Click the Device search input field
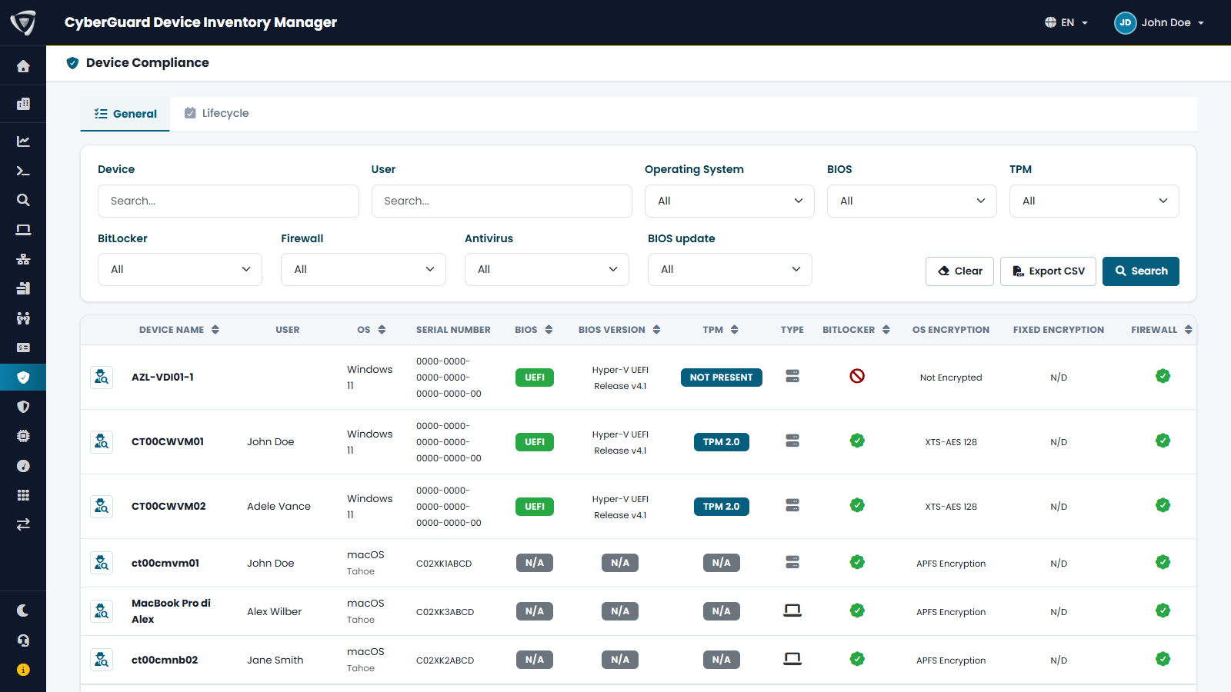 coord(229,201)
